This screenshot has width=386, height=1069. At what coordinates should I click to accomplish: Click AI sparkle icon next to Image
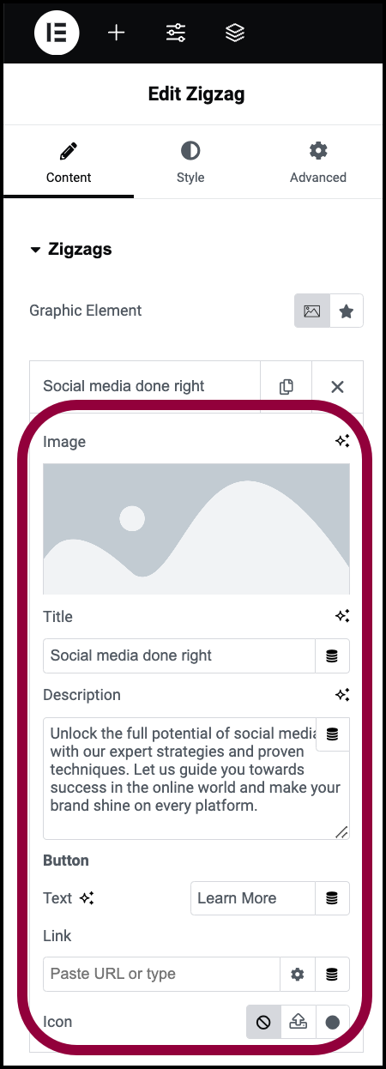[342, 441]
